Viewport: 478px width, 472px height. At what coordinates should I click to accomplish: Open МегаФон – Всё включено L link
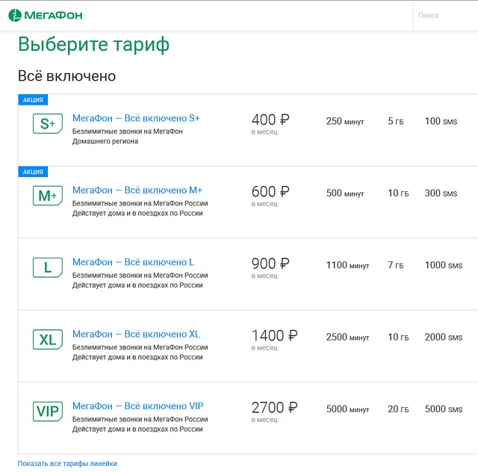coord(133,262)
